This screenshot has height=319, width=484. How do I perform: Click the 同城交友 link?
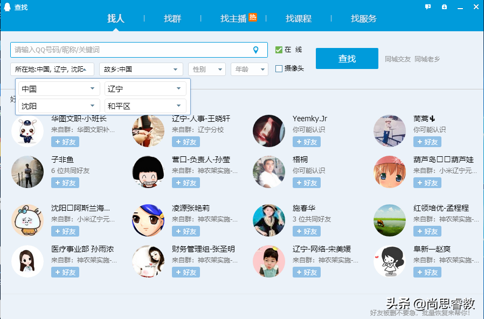click(398, 59)
